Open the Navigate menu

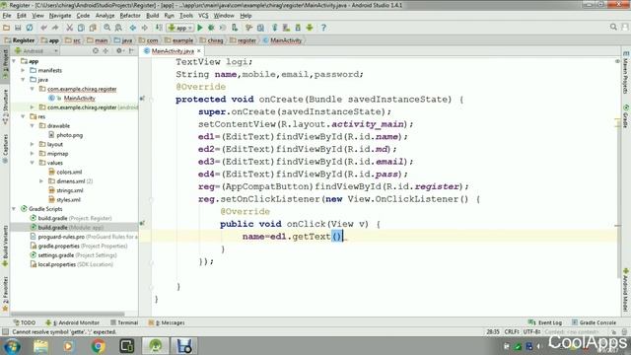[x=60, y=16]
